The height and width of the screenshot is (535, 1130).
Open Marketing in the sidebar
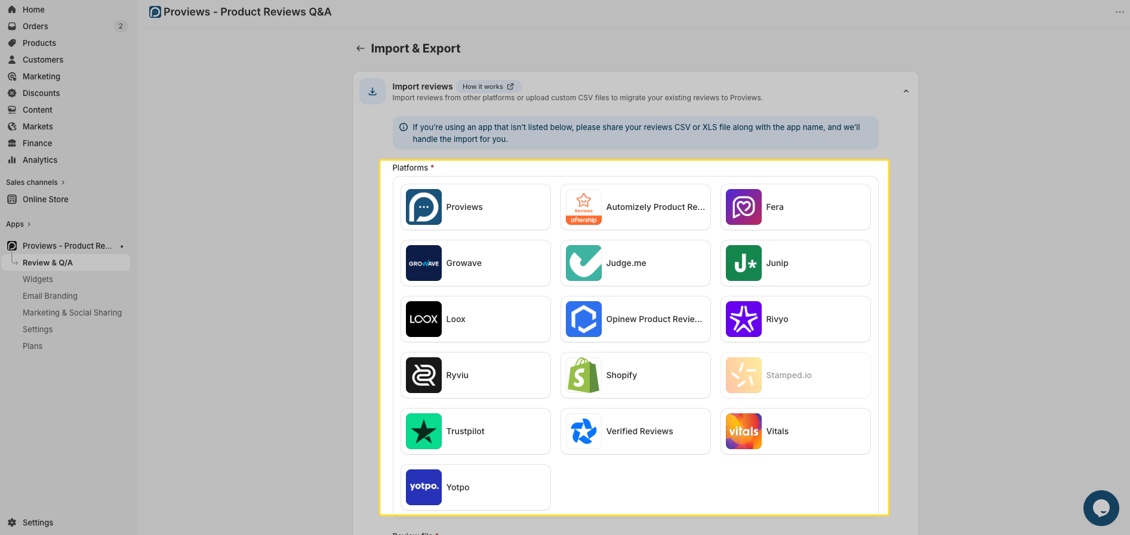click(41, 76)
